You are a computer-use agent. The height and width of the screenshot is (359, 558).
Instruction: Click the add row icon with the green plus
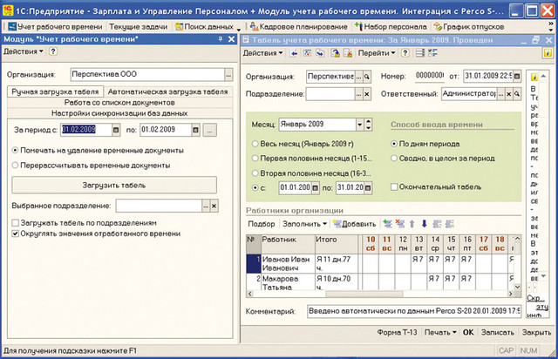click(x=387, y=224)
